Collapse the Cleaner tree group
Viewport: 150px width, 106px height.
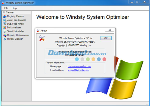(x=4, y=12)
